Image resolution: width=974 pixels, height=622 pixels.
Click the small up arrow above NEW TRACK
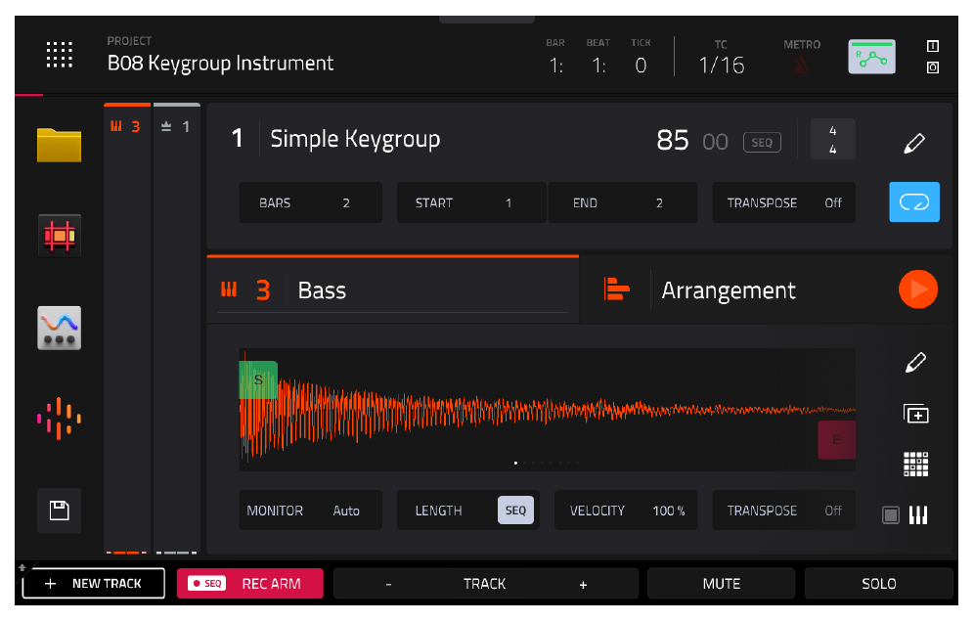click(x=22, y=566)
